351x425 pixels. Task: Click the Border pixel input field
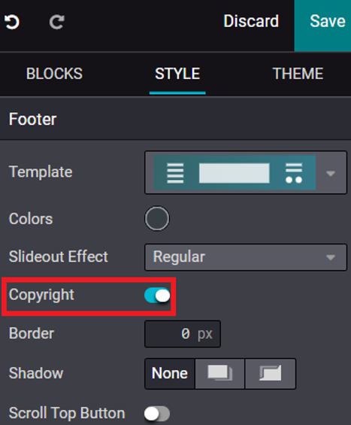pyautogui.click(x=183, y=334)
